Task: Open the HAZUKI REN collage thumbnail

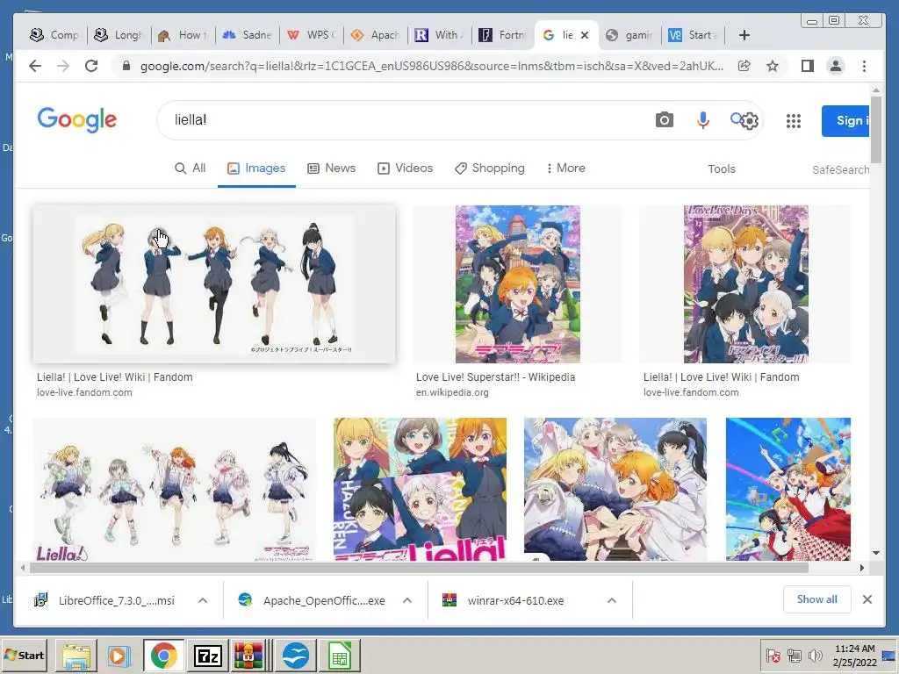Action: (420, 489)
